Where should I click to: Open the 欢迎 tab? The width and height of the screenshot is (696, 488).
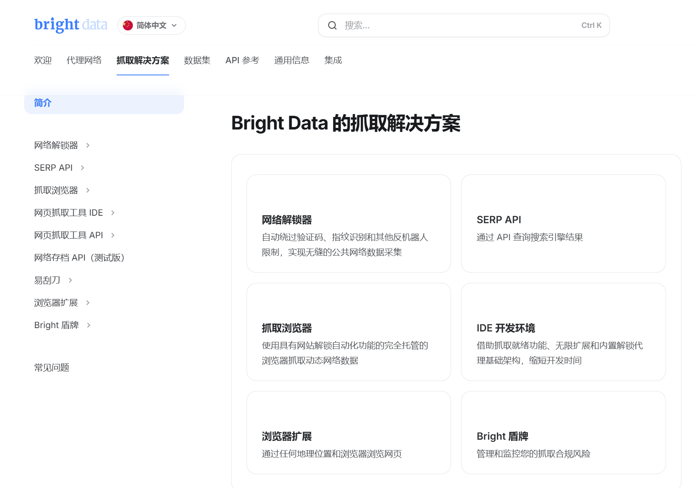click(43, 60)
